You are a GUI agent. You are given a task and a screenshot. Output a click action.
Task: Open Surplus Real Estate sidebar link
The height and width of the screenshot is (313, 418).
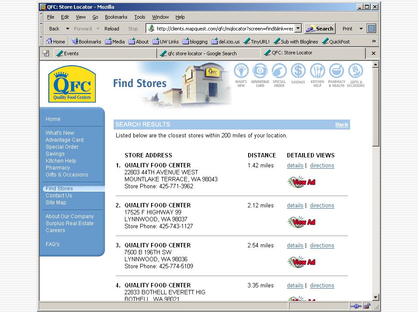[x=69, y=223]
